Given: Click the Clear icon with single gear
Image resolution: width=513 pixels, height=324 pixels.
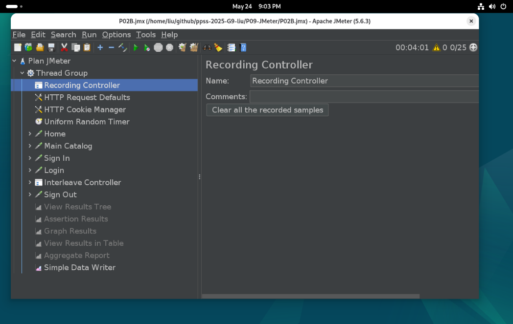Looking at the screenshot, I should coord(182,47).
